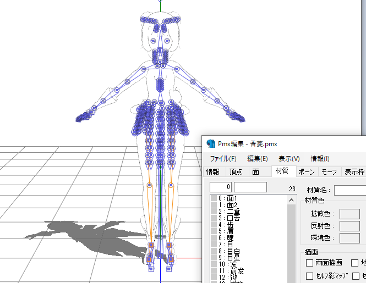The width and height of the screenshot is (366, 283).
Task: Enable the 両面描画 checkbox
Action: coord(309,263)
